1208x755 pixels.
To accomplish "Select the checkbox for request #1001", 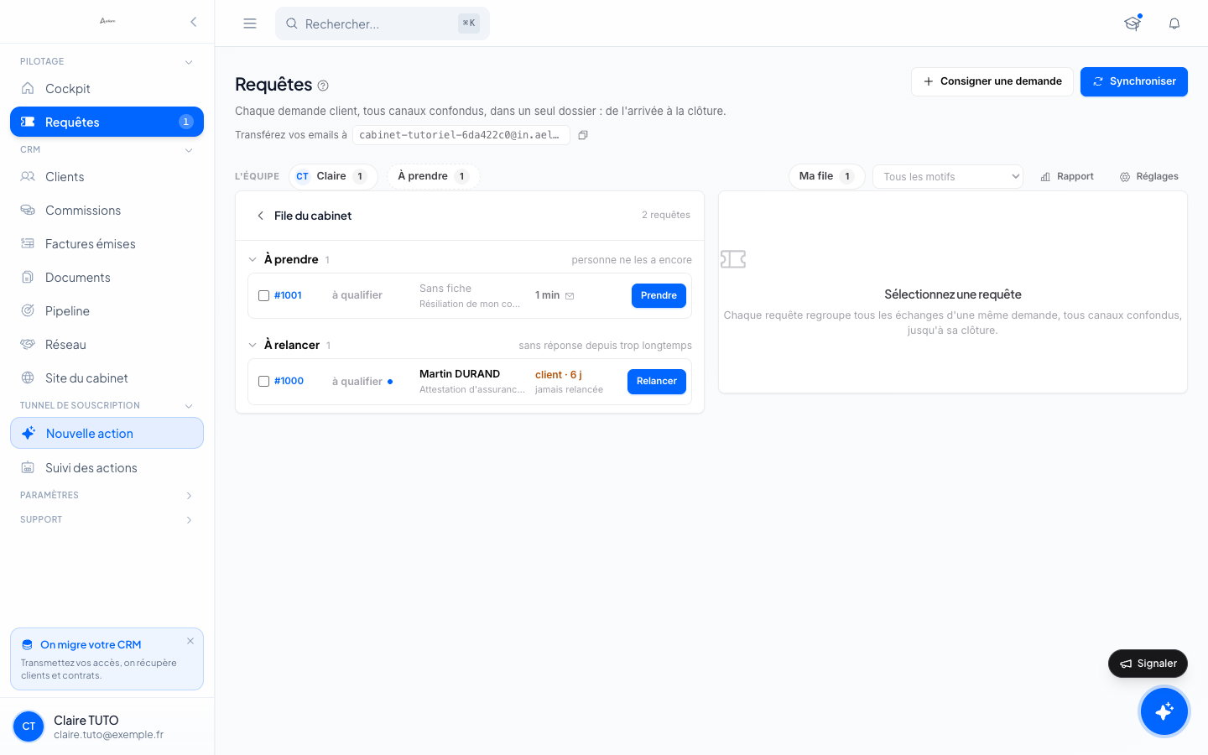I will pyautogui.click(x=263, y=296).
